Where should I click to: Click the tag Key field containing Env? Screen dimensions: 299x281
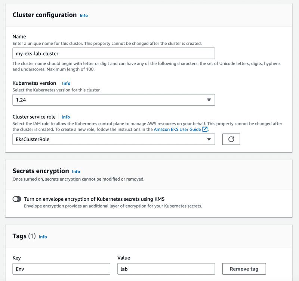(x=61, y=269)
